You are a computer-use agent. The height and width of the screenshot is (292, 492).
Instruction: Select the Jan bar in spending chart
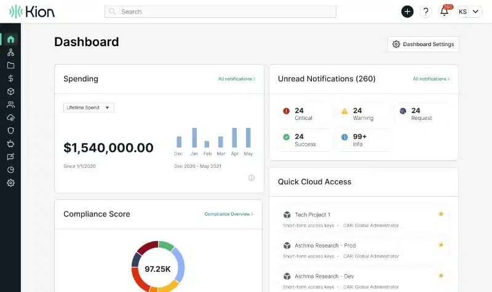(x=194, y=138)
